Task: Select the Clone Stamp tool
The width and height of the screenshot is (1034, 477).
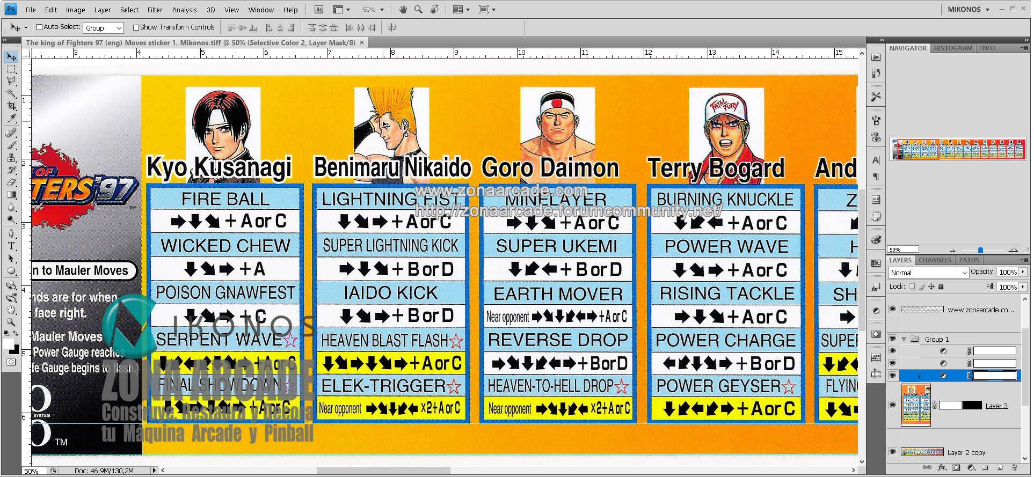Action: pos(11,157)
